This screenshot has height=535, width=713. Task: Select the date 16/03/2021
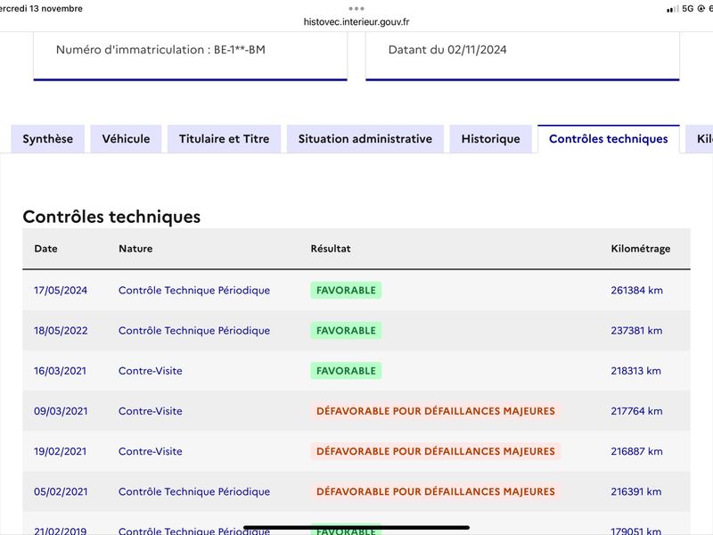coord(60,371)
